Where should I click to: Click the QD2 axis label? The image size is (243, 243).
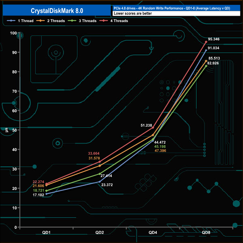click(x=99, y=233)
